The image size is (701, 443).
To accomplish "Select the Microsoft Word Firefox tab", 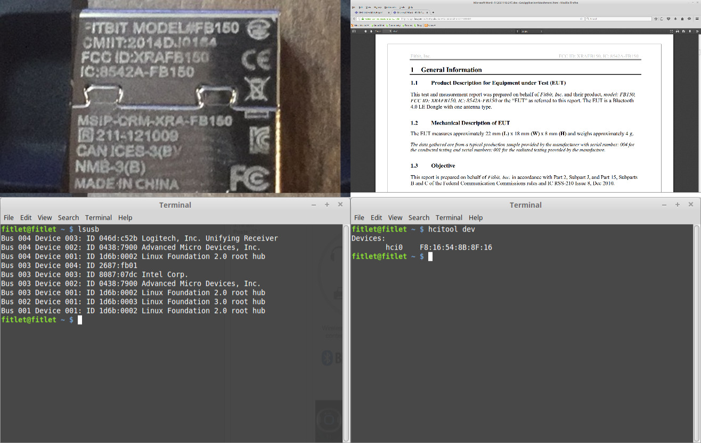I will (410, 12).
